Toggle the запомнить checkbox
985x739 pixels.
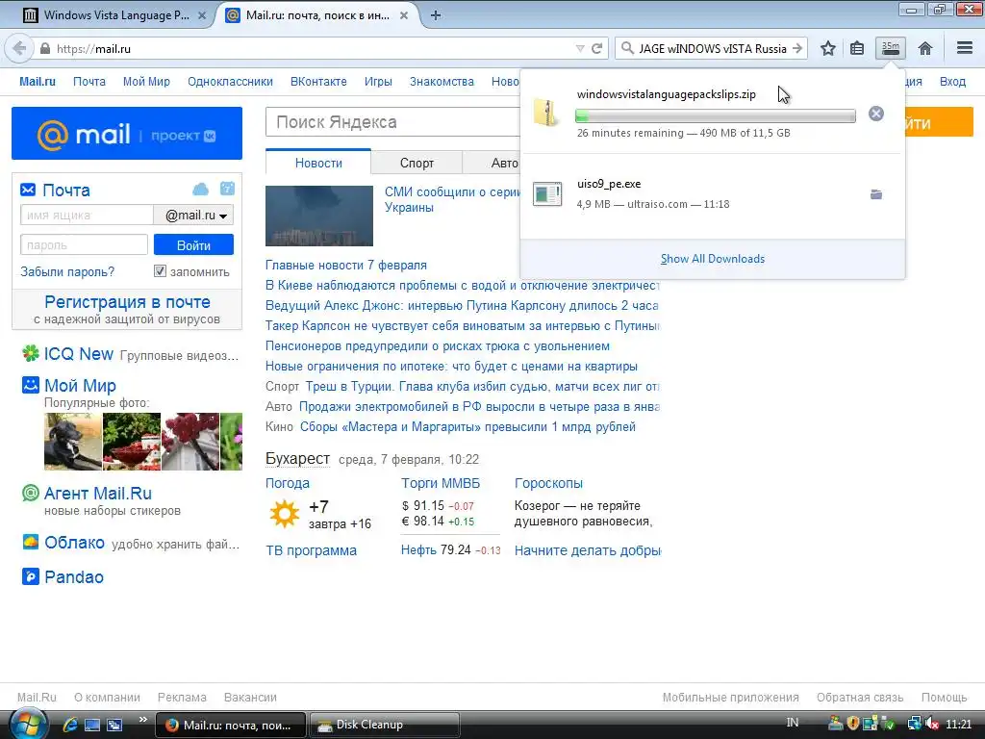pos(160,270)
